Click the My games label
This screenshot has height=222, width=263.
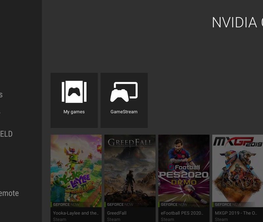(74, 112)
